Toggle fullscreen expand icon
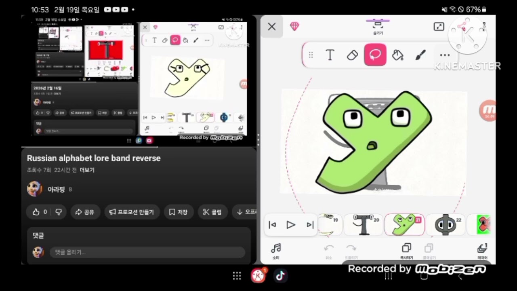The height and width of the screenshot is (291, 517). pos(439,27)
